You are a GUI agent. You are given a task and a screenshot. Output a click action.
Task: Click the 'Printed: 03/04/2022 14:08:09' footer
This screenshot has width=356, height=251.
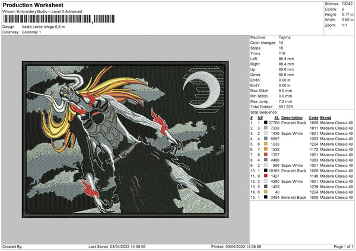[x=236, y=246]
